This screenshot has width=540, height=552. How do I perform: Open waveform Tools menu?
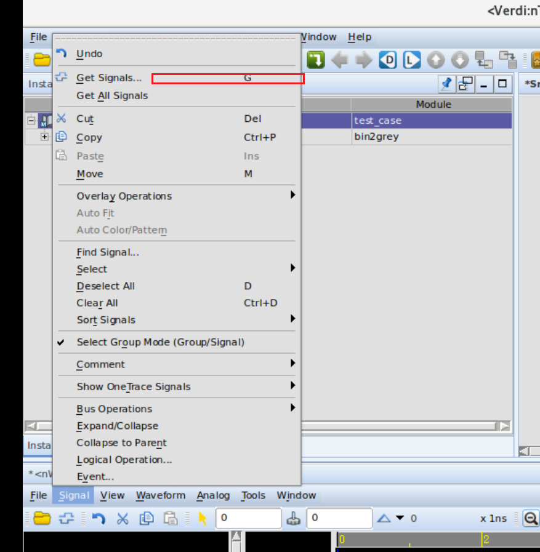(x=253, y=495)
